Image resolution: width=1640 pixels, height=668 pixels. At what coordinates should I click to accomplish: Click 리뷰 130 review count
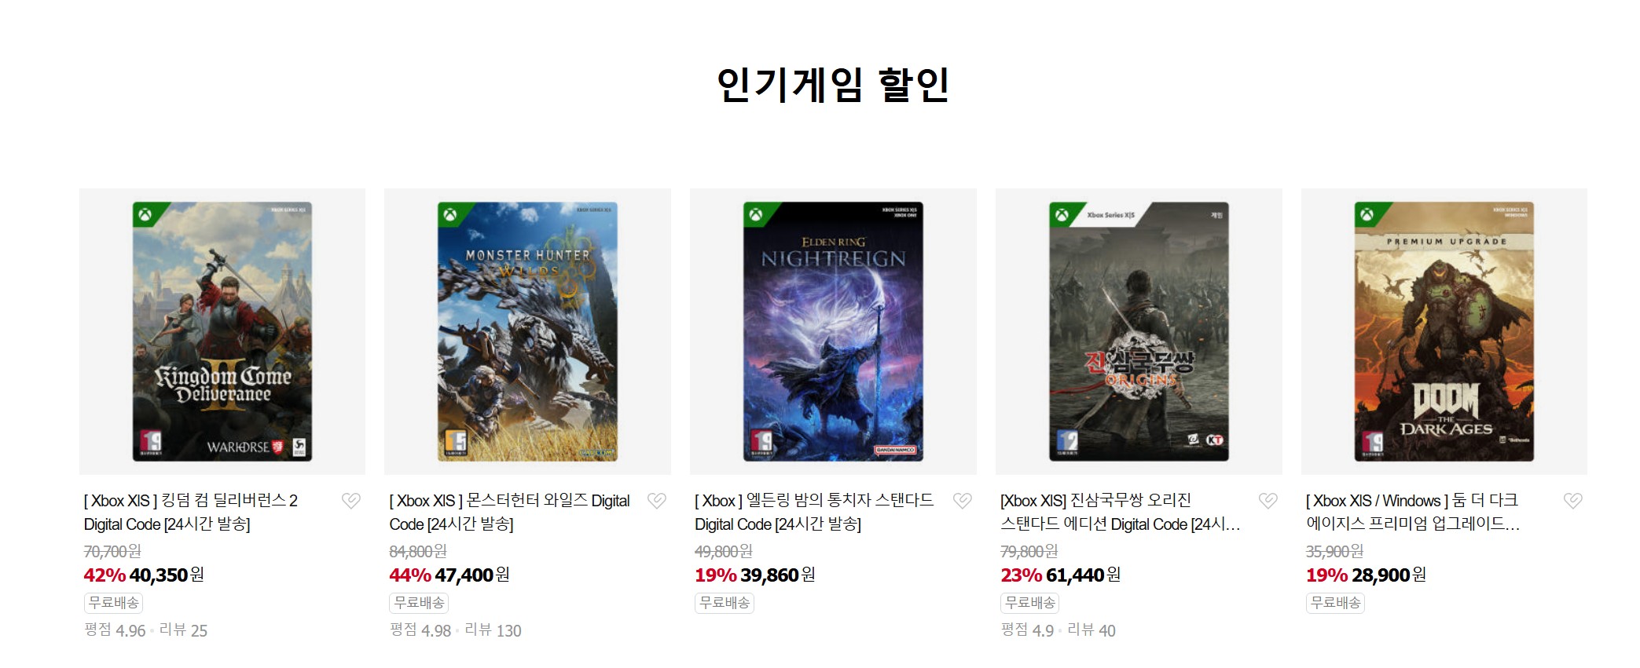point(493,630)
